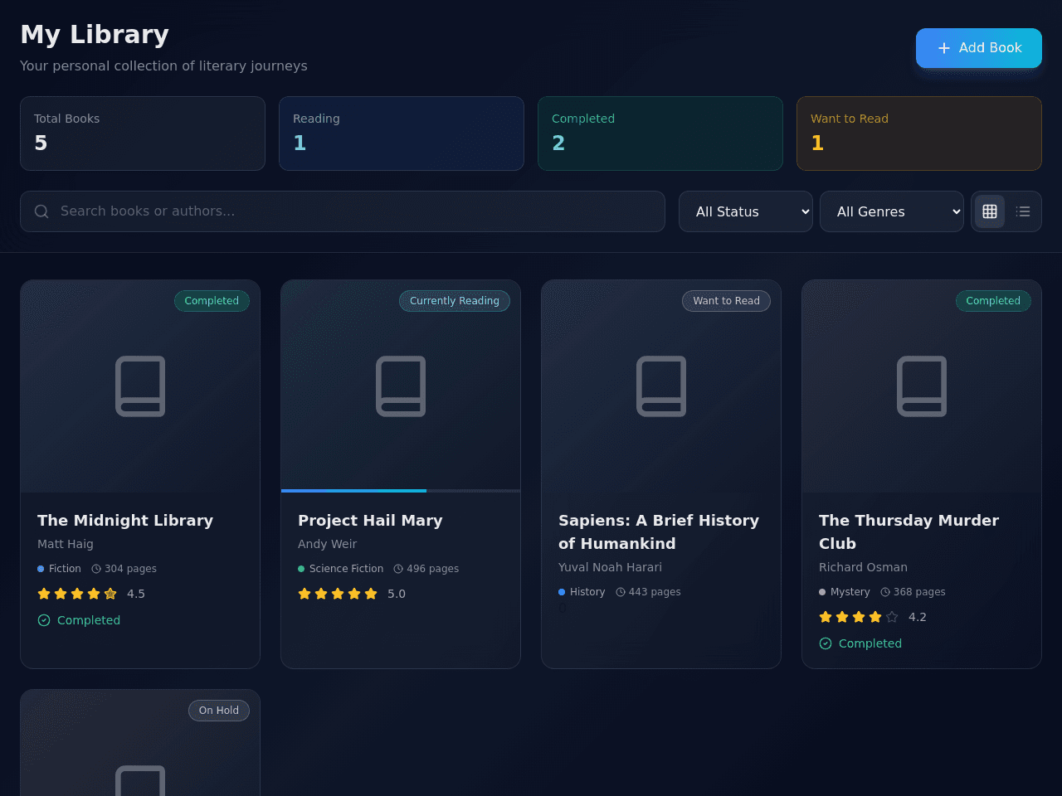Select the Want to Read stat card
The image size is (1062, 796).
[919, 133]
